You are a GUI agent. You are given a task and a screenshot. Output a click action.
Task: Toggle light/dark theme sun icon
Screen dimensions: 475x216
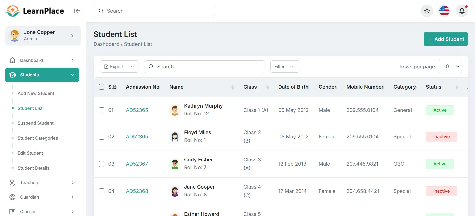tap(427, 11)
